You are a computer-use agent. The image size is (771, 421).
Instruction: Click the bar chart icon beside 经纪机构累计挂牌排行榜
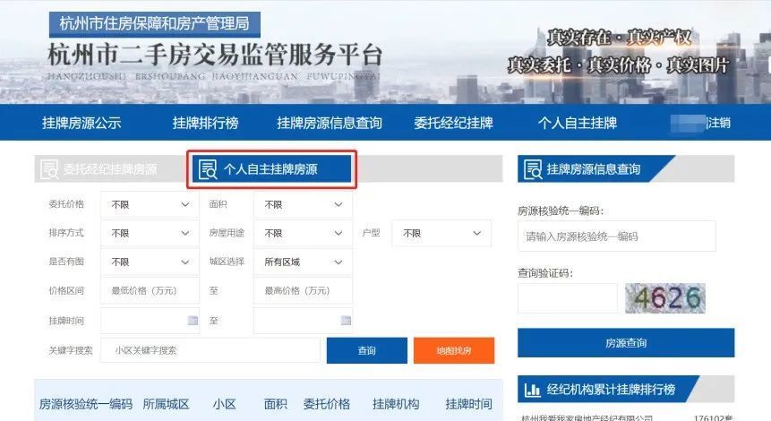pos(533,390)
